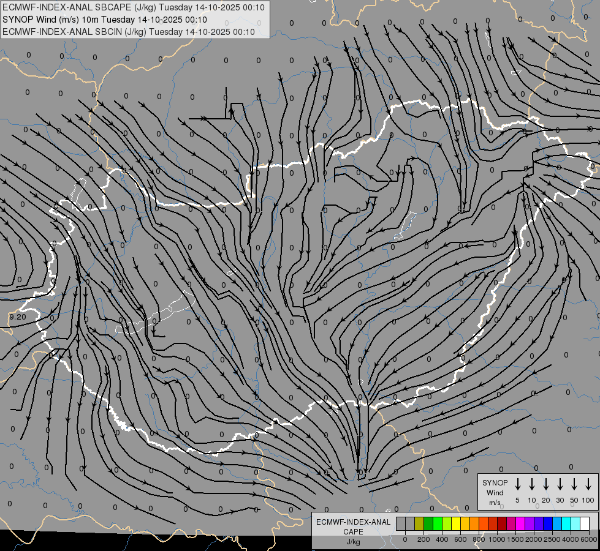Select the 30 m/s wind arrow in legend

click(560, 484)
